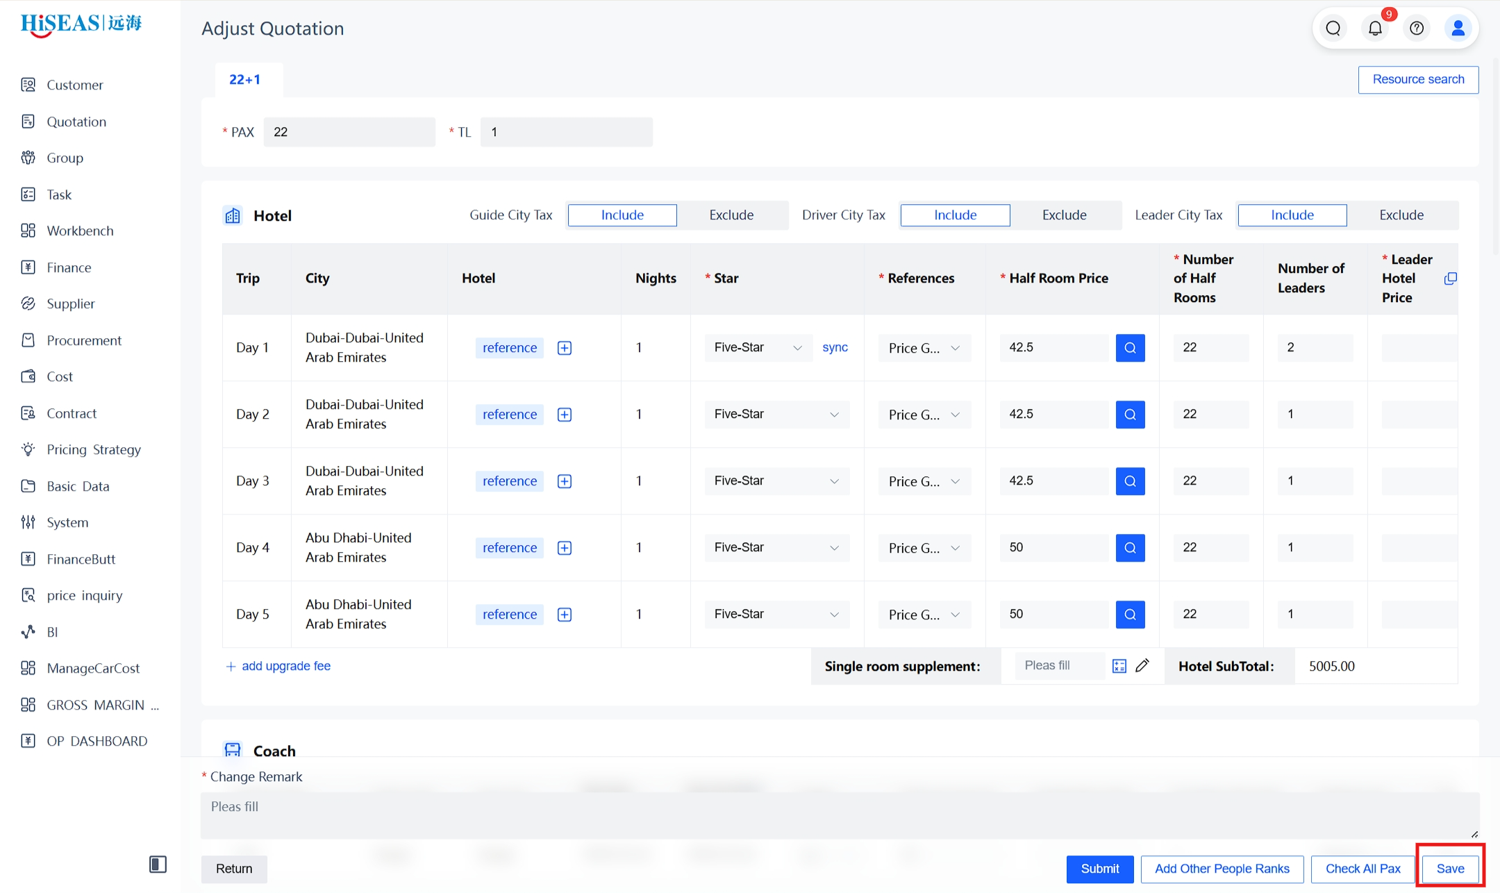
Task: Open the user profile avatar
Action: [x=1458, y=28]
